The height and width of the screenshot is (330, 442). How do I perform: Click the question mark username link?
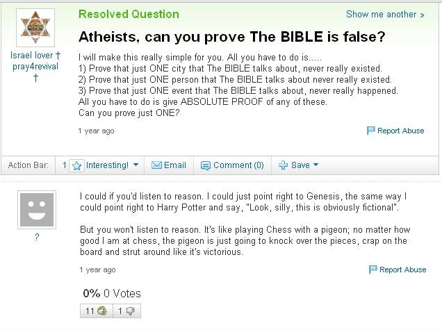36,237
